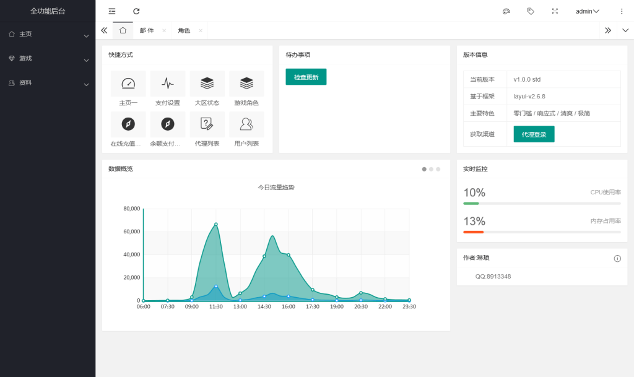Click the second carousel dot in 数据概览
Viewport: 634px width, 377px height.
pyautogui.click(x=431, y=168)
